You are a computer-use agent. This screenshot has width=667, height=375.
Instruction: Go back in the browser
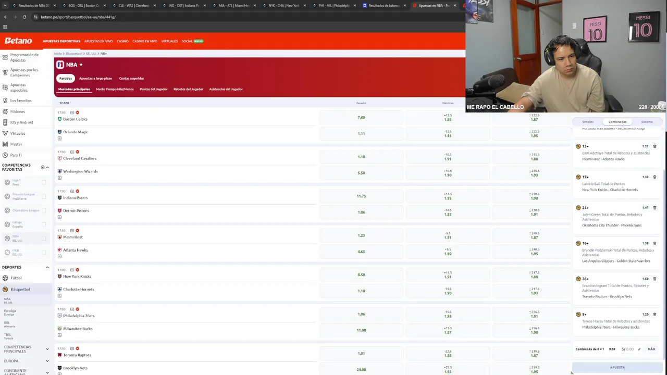pyautogui.click(x=6, y=17)
